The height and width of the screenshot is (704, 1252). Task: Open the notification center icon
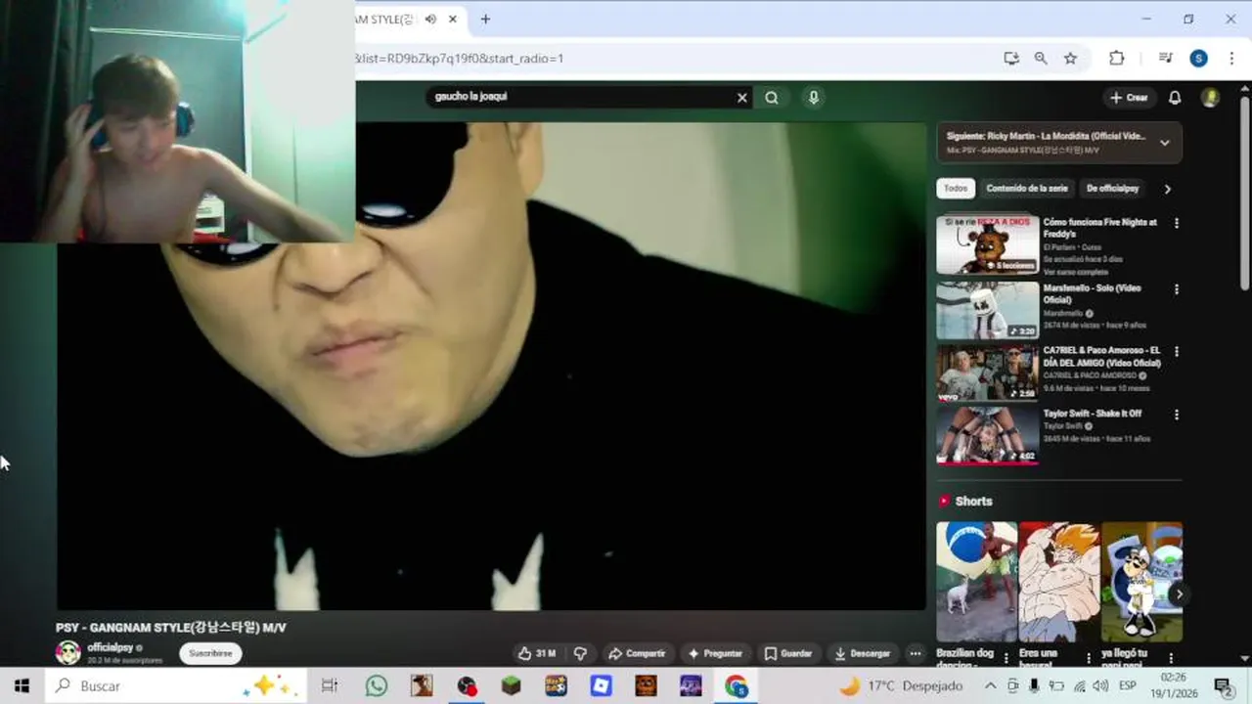1223,686
